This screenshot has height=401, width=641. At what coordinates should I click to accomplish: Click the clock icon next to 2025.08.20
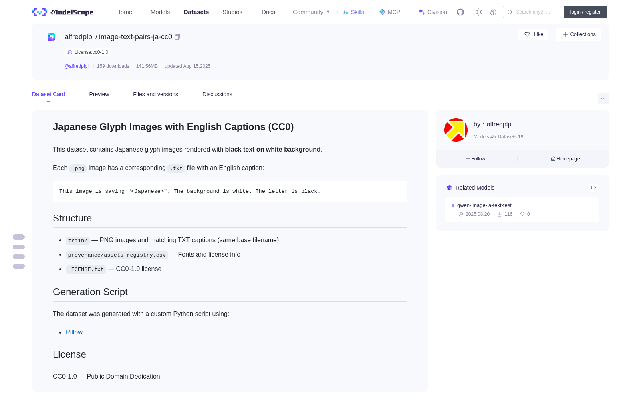click(461, 214)
